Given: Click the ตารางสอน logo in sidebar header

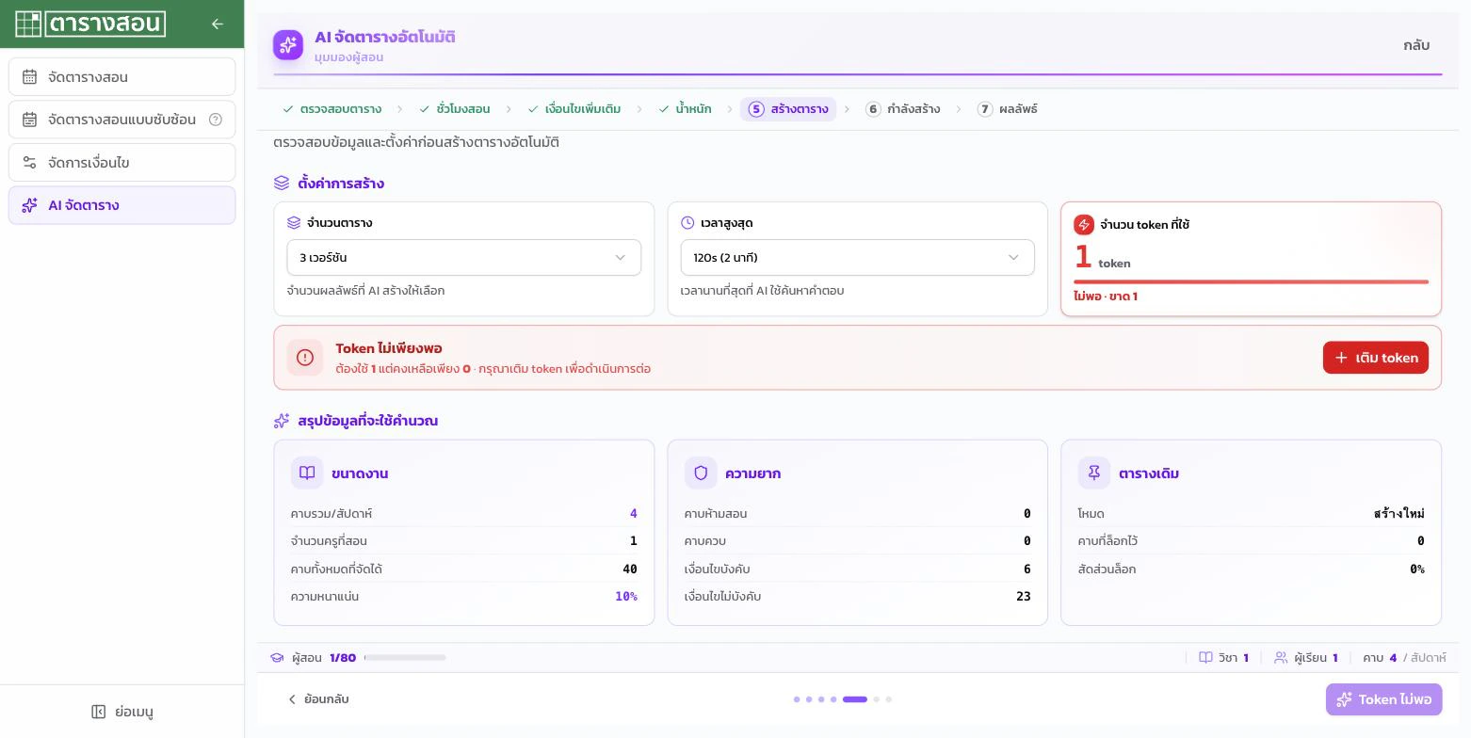Looking at the screenshot, I should point(90,24).
